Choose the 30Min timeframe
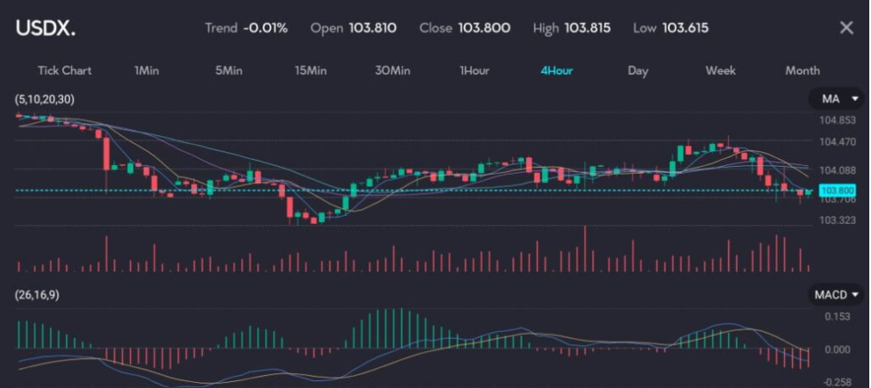 (392, 71)
